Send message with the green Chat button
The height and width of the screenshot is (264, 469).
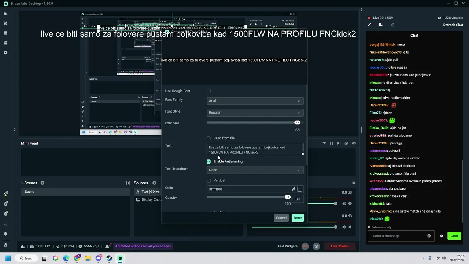[x=454, y=236]
